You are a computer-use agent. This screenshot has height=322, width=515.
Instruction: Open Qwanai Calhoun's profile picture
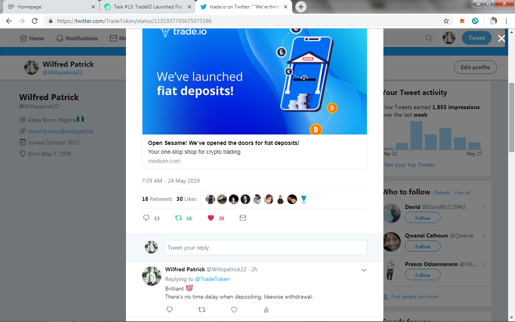(x=392, y=242)
